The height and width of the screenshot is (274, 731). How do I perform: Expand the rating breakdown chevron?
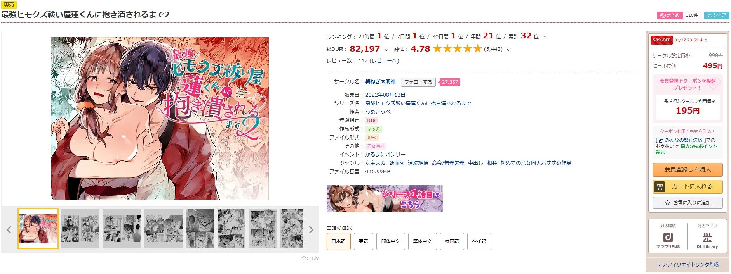click(x=509, y=50)
